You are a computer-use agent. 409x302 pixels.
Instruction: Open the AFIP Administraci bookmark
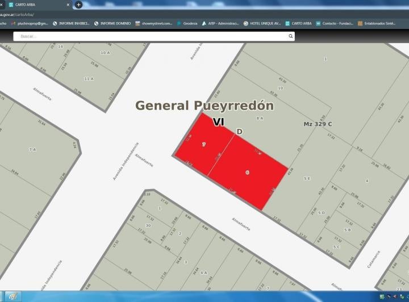pyautogui.click(x=220, y=23)
